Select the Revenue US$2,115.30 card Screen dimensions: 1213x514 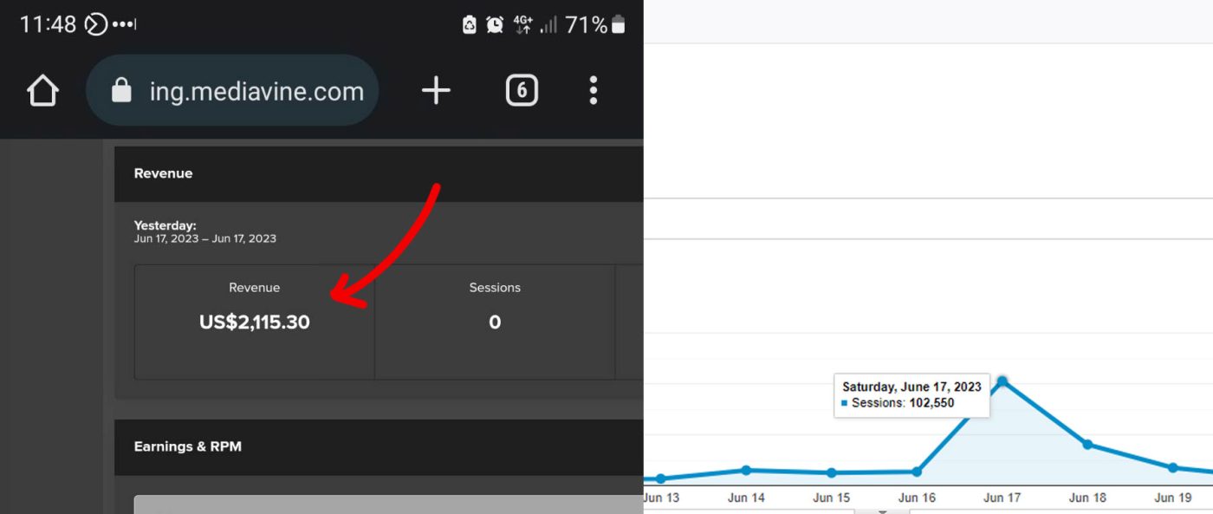coord(254,322)
